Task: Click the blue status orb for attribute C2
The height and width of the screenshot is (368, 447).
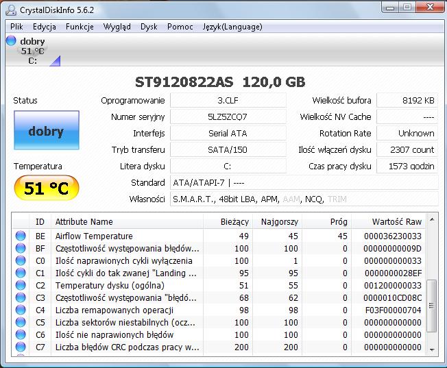Action: (21, 285)
